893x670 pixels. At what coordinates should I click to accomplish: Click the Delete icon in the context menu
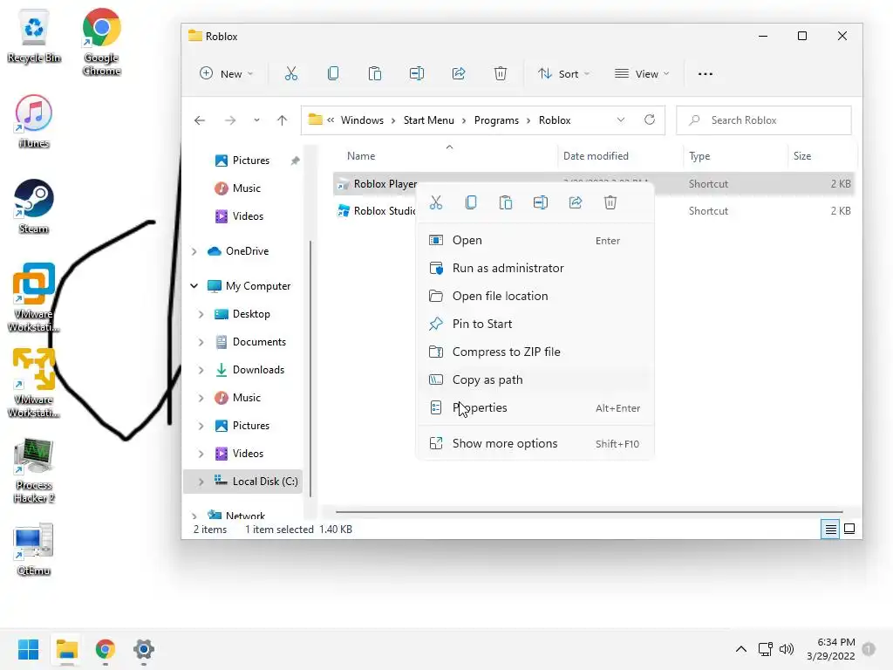610,202
